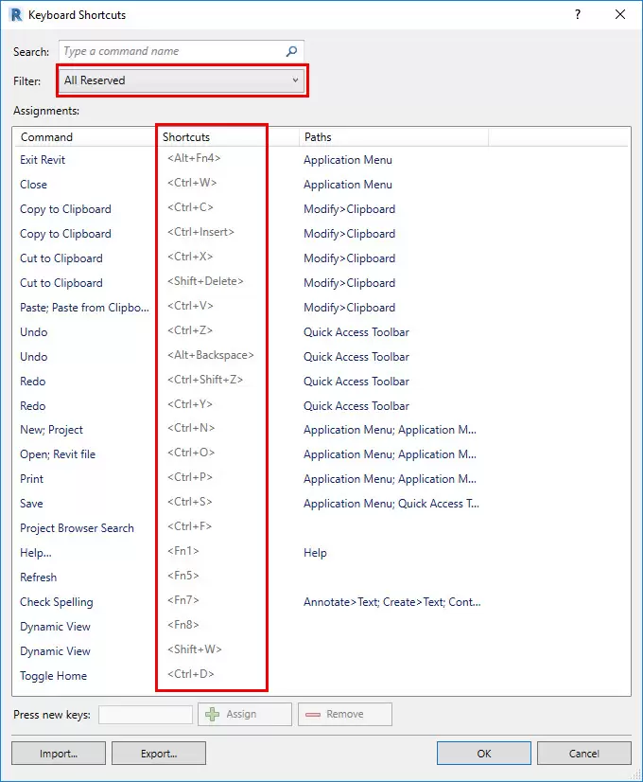The image size is (643, 782).
Task: Select the Check Spelling command
Action: click(57, 602)
